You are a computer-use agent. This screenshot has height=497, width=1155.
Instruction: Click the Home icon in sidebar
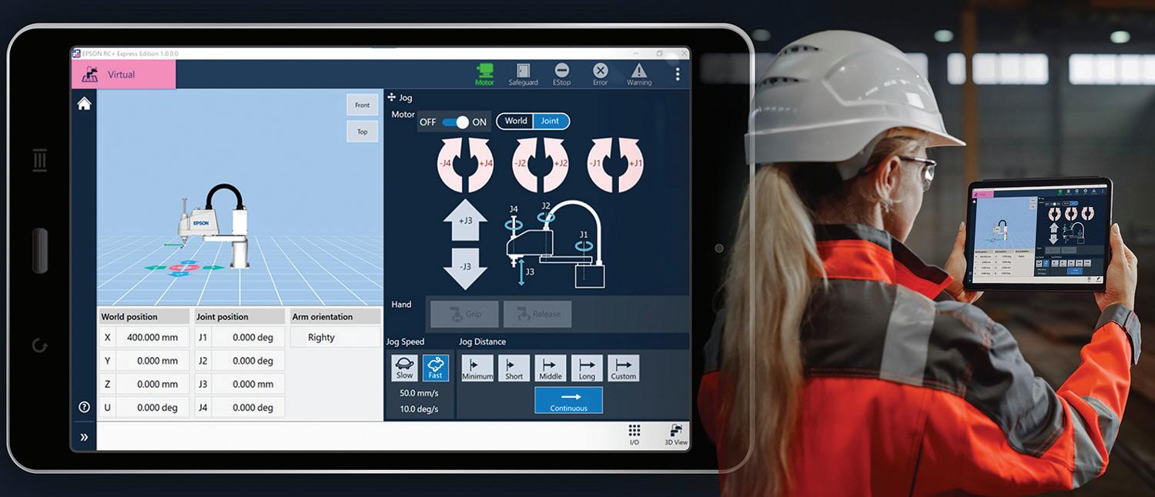point(84,104)
